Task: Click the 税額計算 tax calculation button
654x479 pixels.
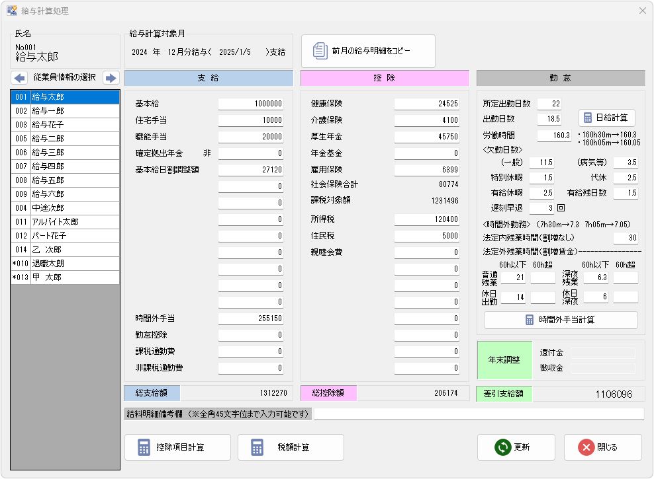Action: [x=291, y=447]
